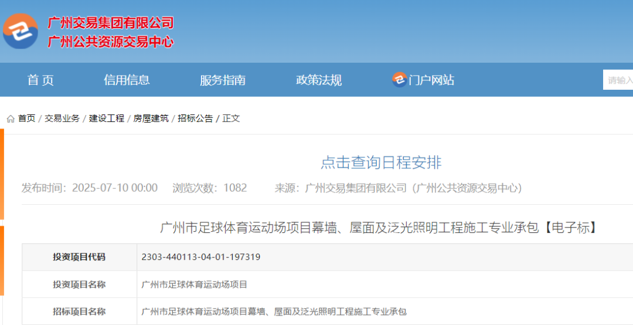Open the 政策法规 navigation item
The image size is (633, 325).
pos(319,80)
